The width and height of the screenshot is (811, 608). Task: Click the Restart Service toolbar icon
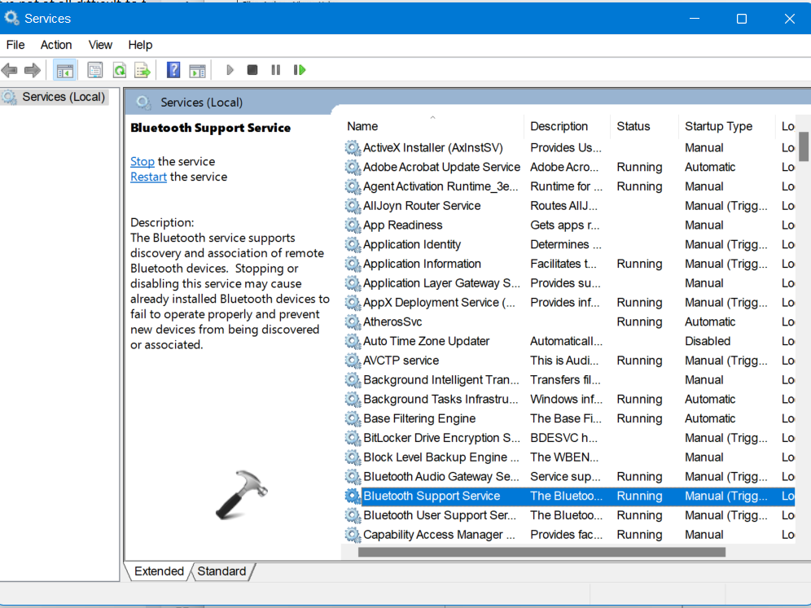click(300, 70)
